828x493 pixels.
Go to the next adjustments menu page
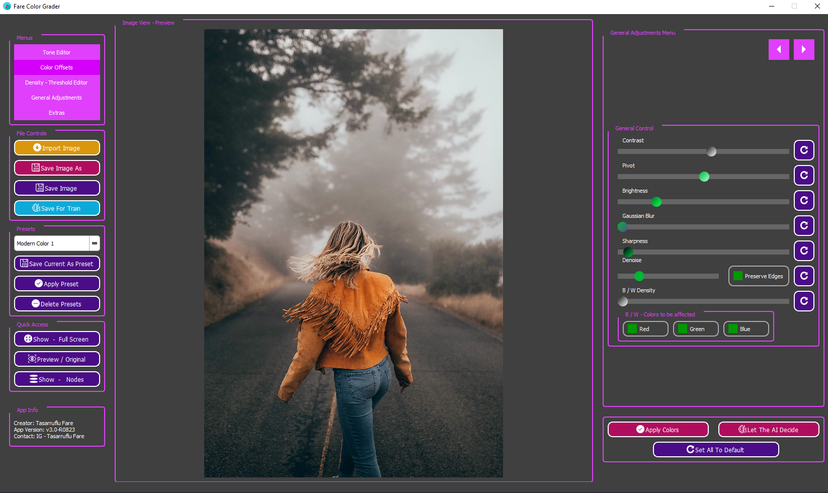[803, 49]
